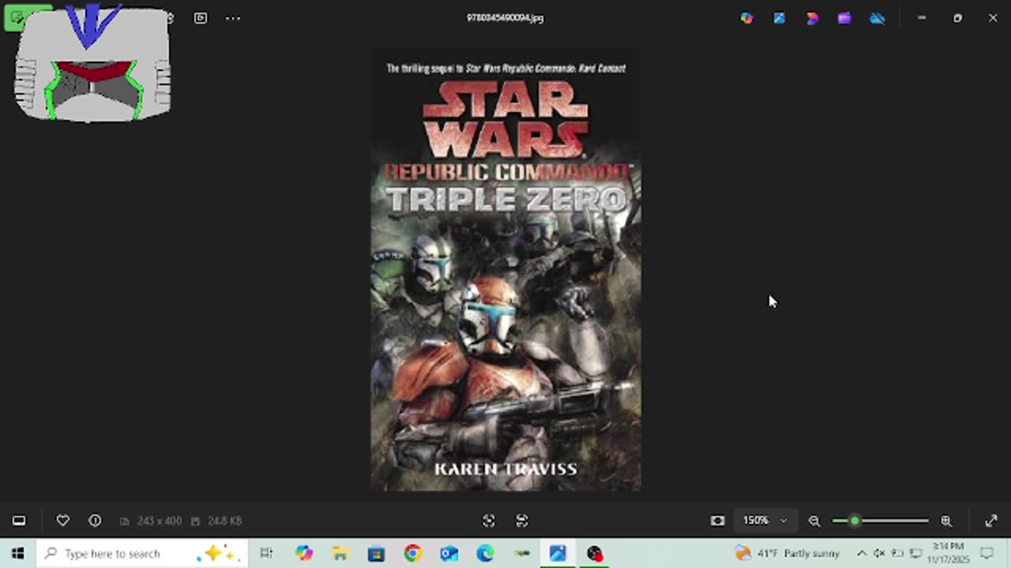Click the sparkle icon in the search box
The height and width of the screenshot is (568, 1011).
coord(220,554)
